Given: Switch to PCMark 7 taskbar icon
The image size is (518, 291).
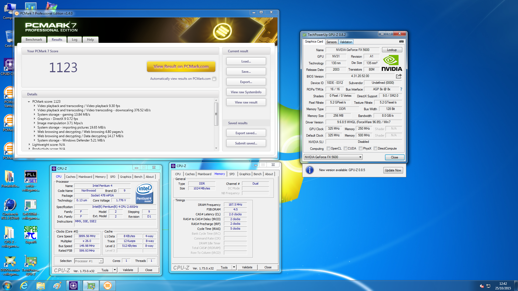Looking at the screenshot, I should tap(108, 286).
